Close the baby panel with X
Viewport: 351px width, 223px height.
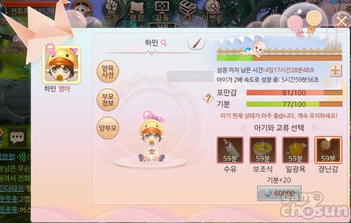[342, 21]
